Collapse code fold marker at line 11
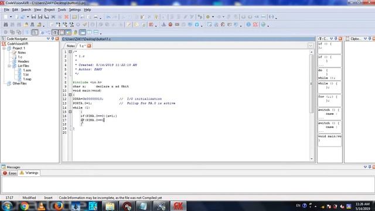The height and width of the screenshot is (211, 375). point(70,95)
